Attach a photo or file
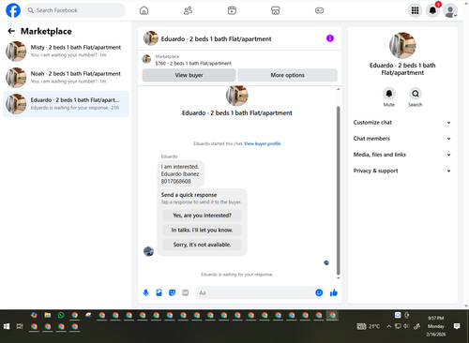The image size is (469, 343). [x=159, y=292]
